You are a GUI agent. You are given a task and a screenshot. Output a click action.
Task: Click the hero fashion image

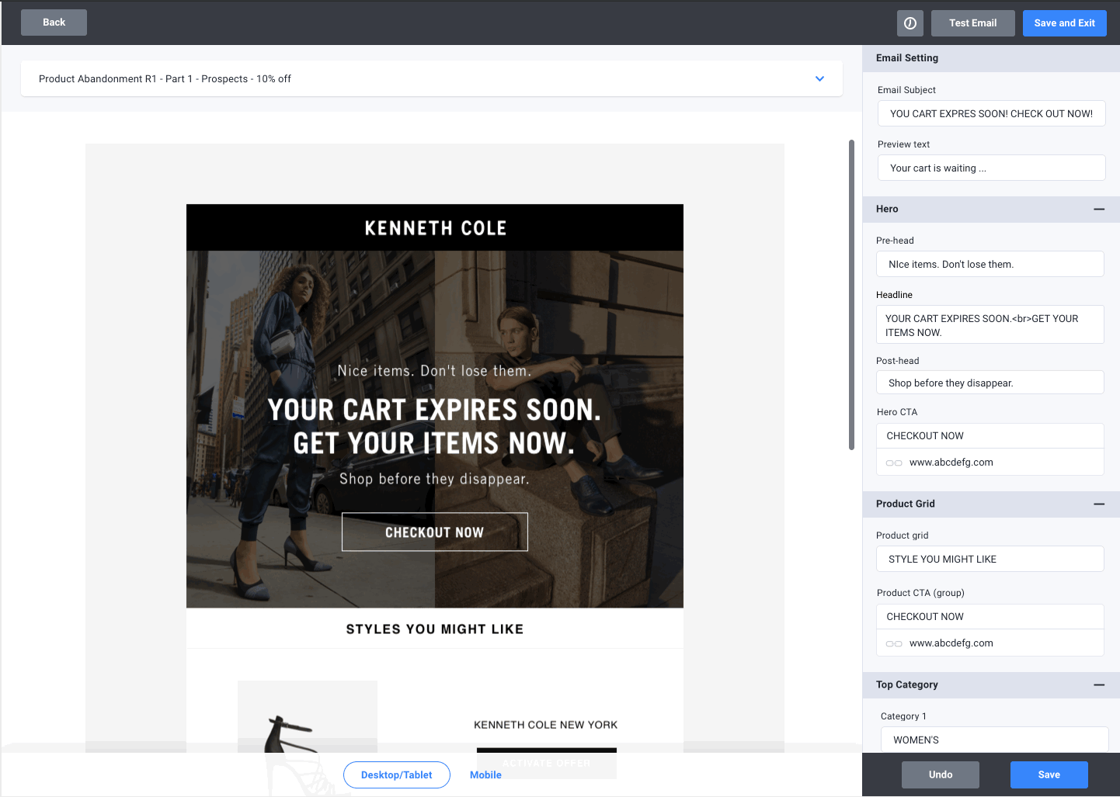[435, 429]
